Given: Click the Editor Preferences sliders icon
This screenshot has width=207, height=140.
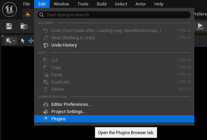Looking at the screenshot, I should [46, 104].
